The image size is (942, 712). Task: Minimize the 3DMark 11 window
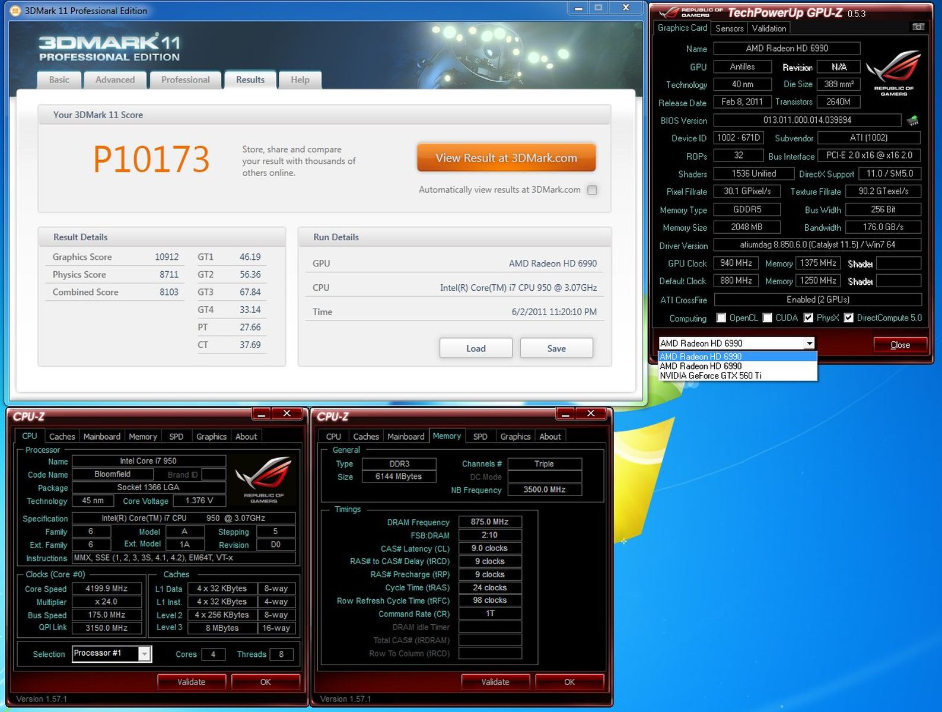click(578, 7)
